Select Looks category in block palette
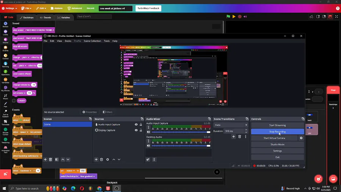Viewport: 341px width, 192px height. pyautogui.click(x=5, y=32)
